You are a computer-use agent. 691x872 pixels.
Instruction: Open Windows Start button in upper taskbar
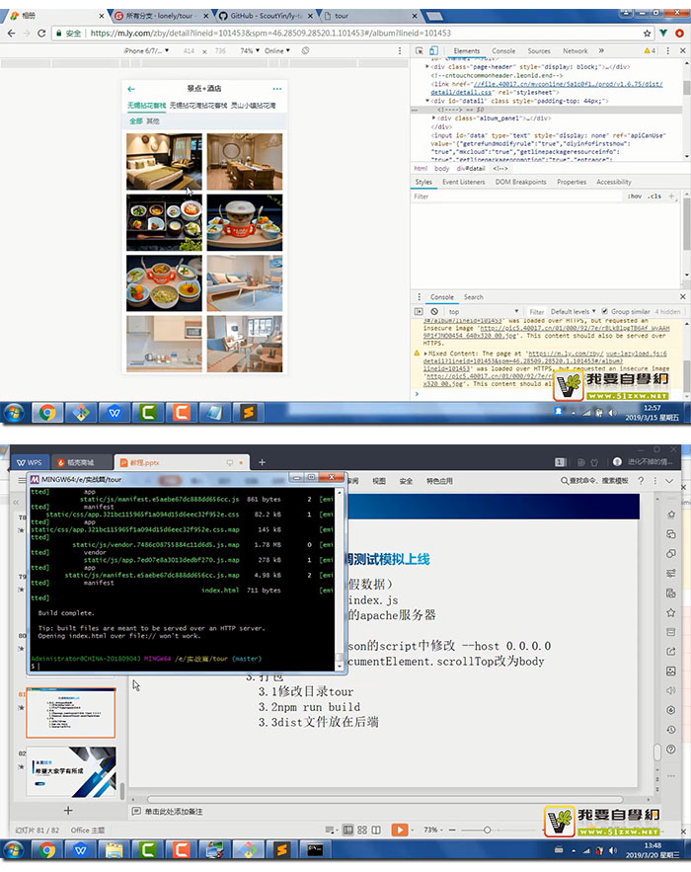(x=14, y=413)
